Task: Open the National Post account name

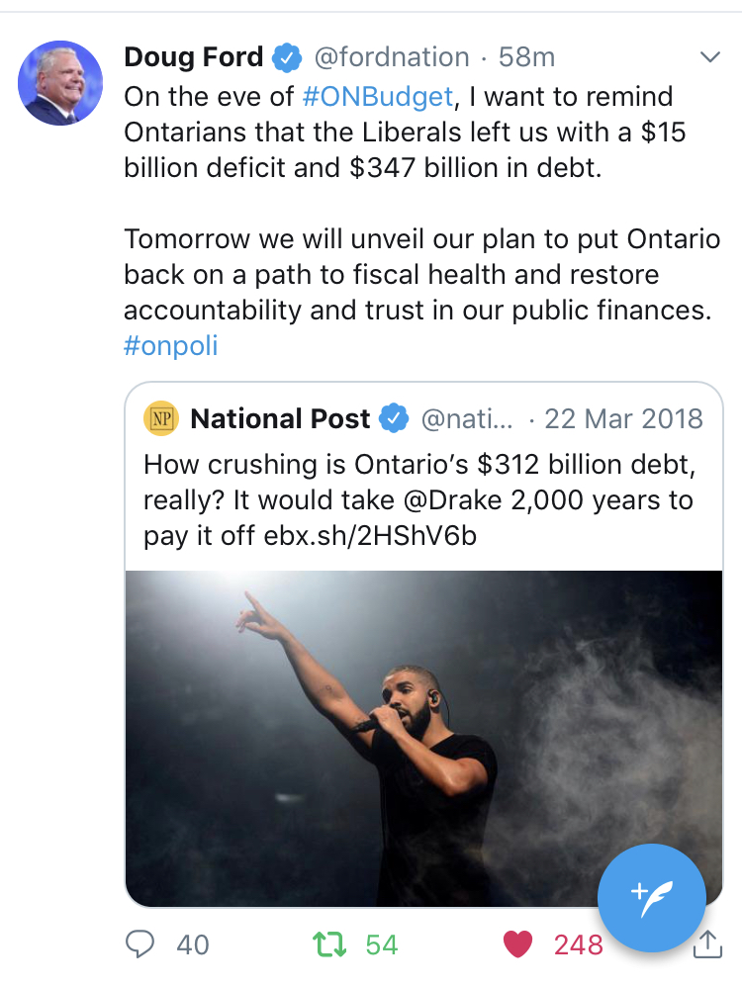Action: (280, 418)
